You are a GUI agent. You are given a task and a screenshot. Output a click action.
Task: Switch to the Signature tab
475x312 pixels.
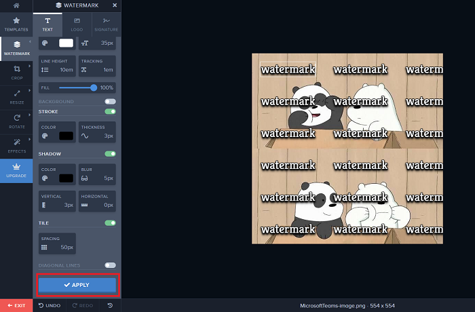pos(106,24)
